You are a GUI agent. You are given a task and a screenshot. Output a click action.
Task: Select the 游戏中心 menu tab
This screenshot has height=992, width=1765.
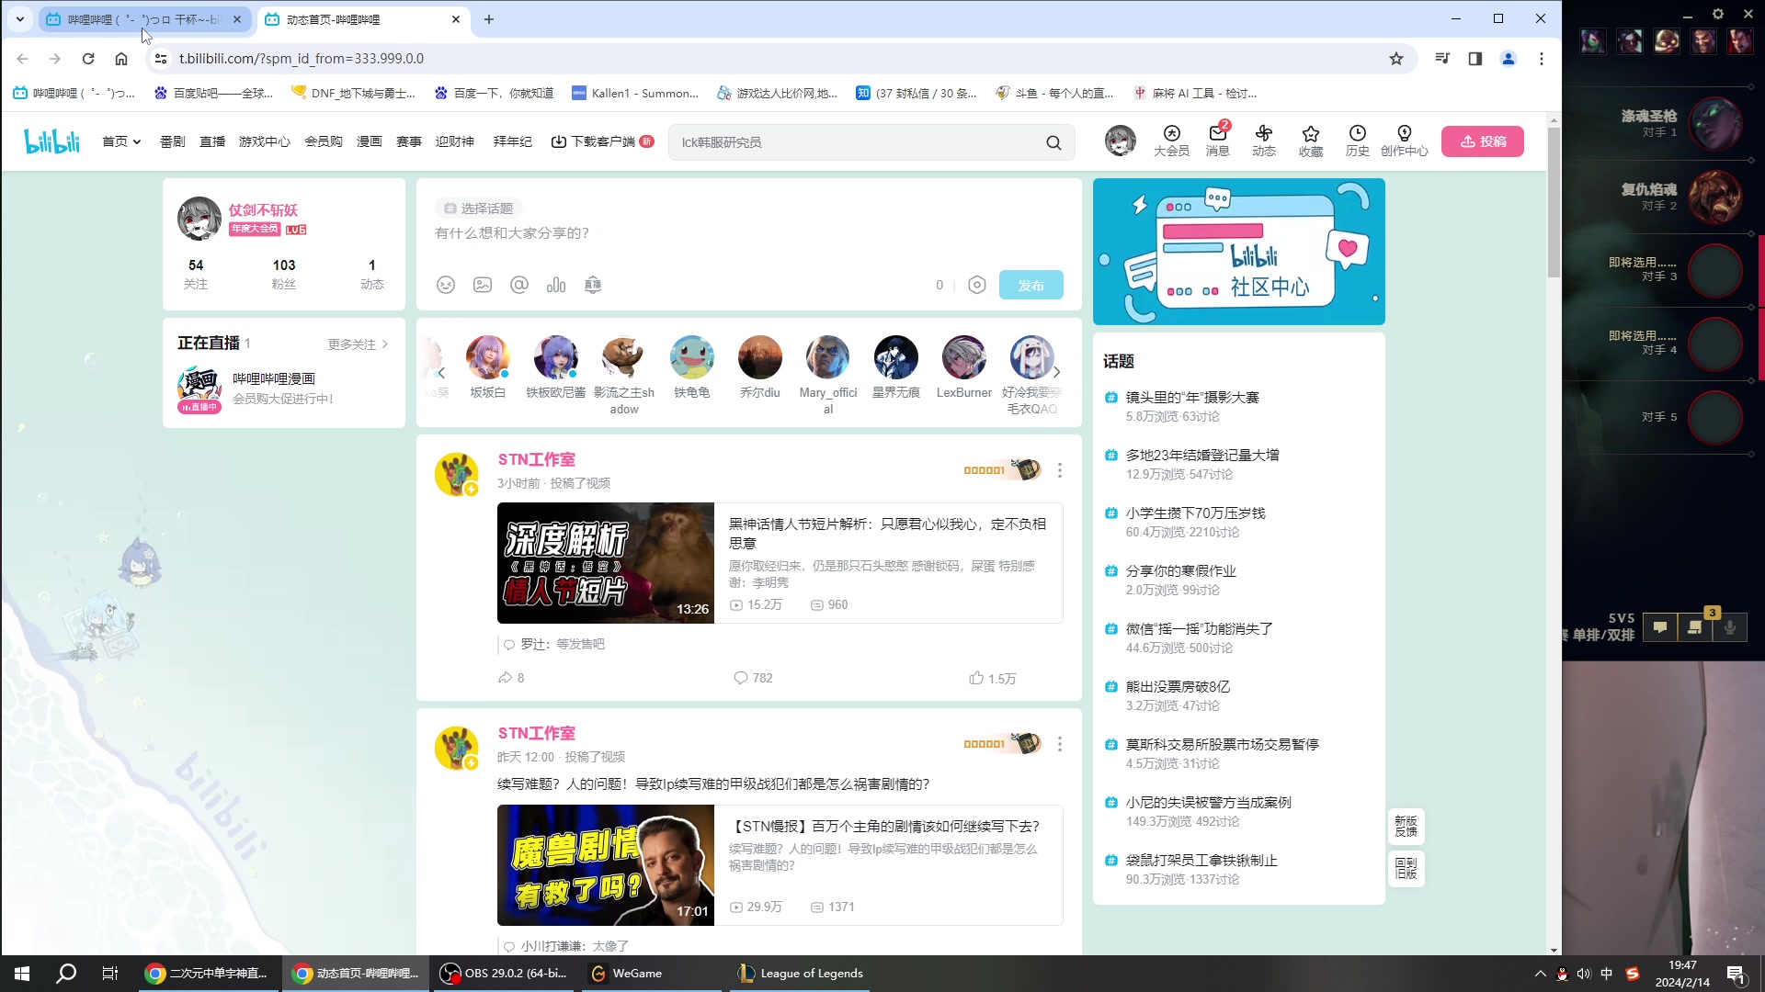coord(264,141)
